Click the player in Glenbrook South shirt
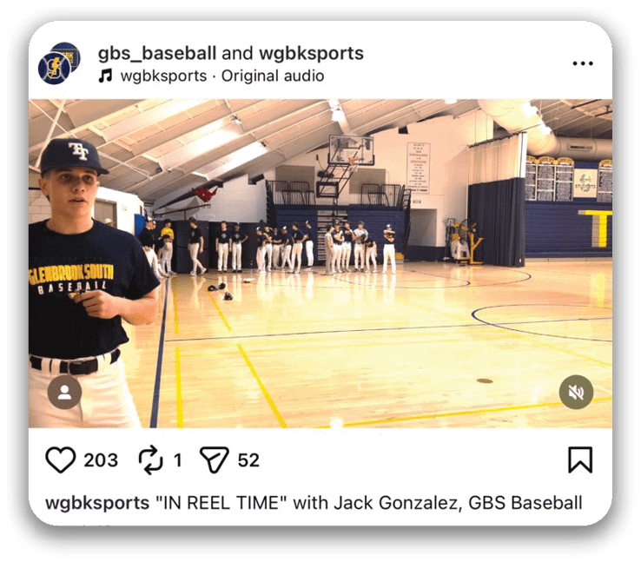This screenshot has height=562, width=641. pyautogui.click(x=88, y=283)
